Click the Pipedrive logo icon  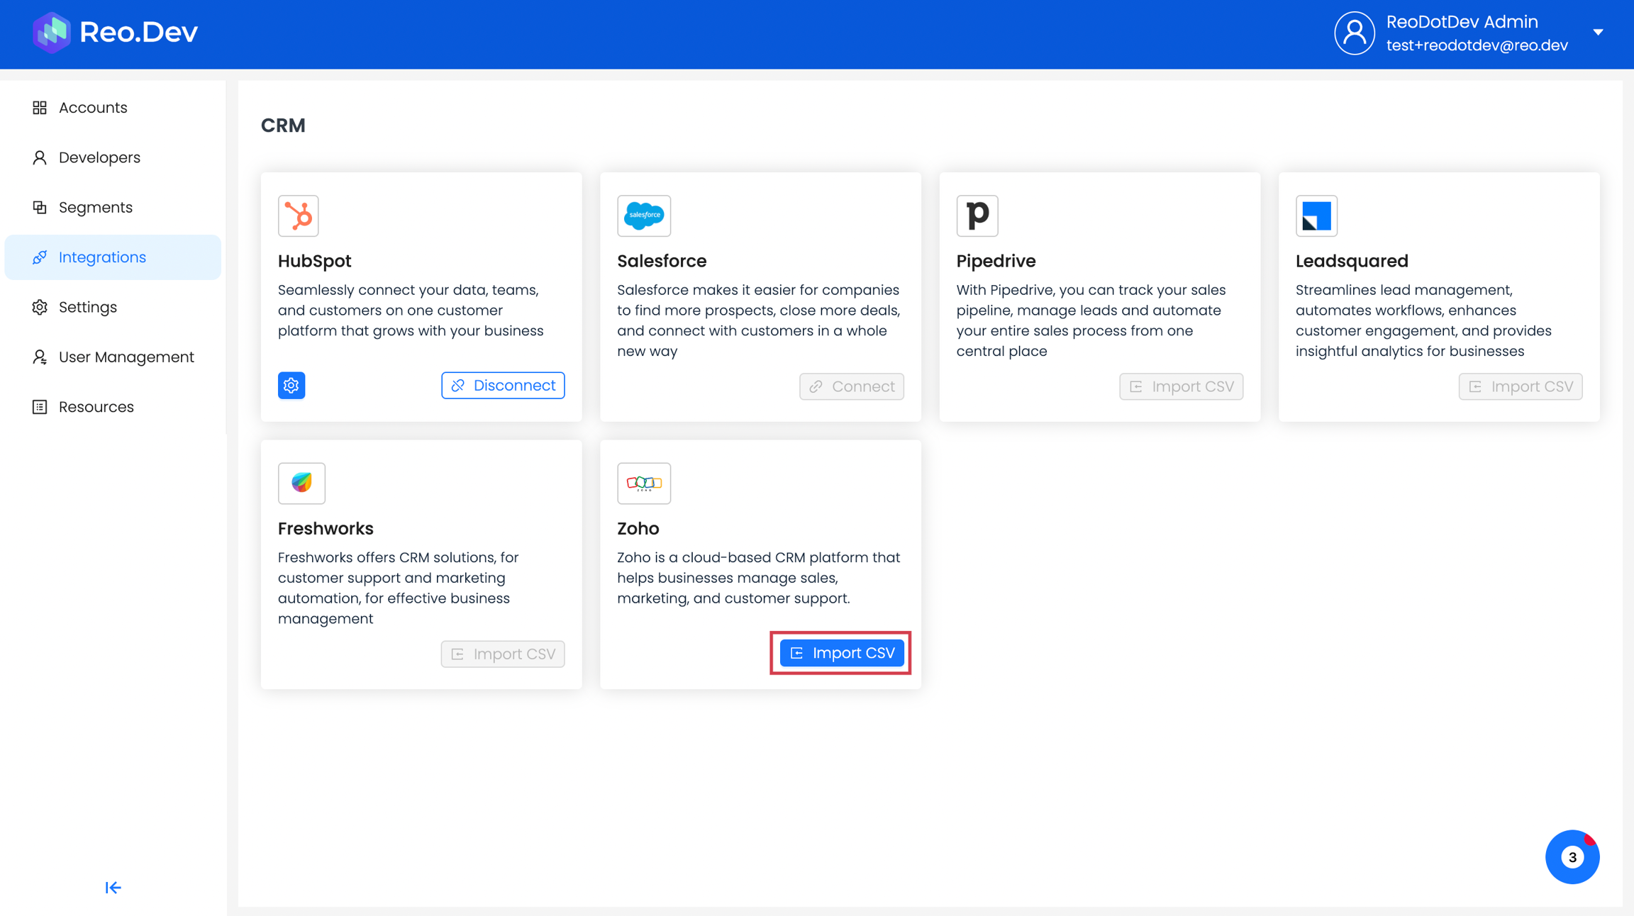[977, 216]
